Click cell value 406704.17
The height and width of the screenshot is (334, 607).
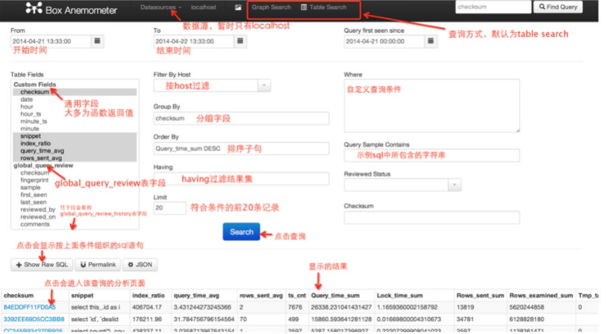point(147,307)
